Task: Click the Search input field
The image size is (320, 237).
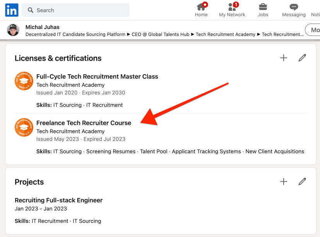Action: [75, 10]
